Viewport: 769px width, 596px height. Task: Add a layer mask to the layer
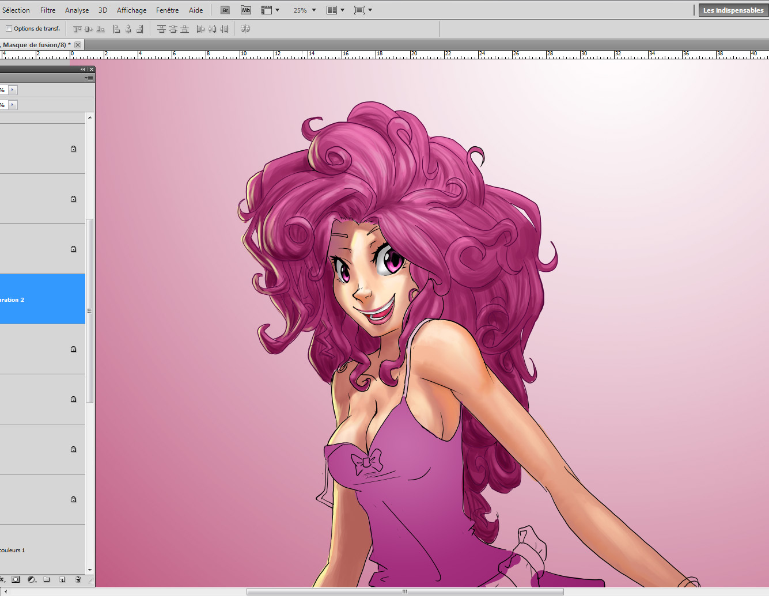coord(16,580)
